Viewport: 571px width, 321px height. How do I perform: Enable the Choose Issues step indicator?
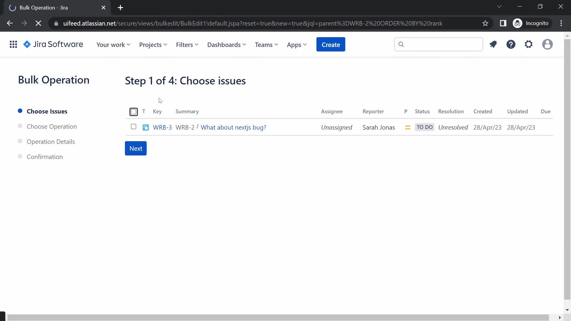(20, 111)
